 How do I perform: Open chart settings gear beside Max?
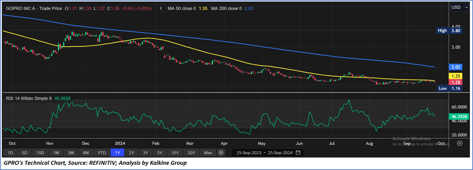coord(221,153)
